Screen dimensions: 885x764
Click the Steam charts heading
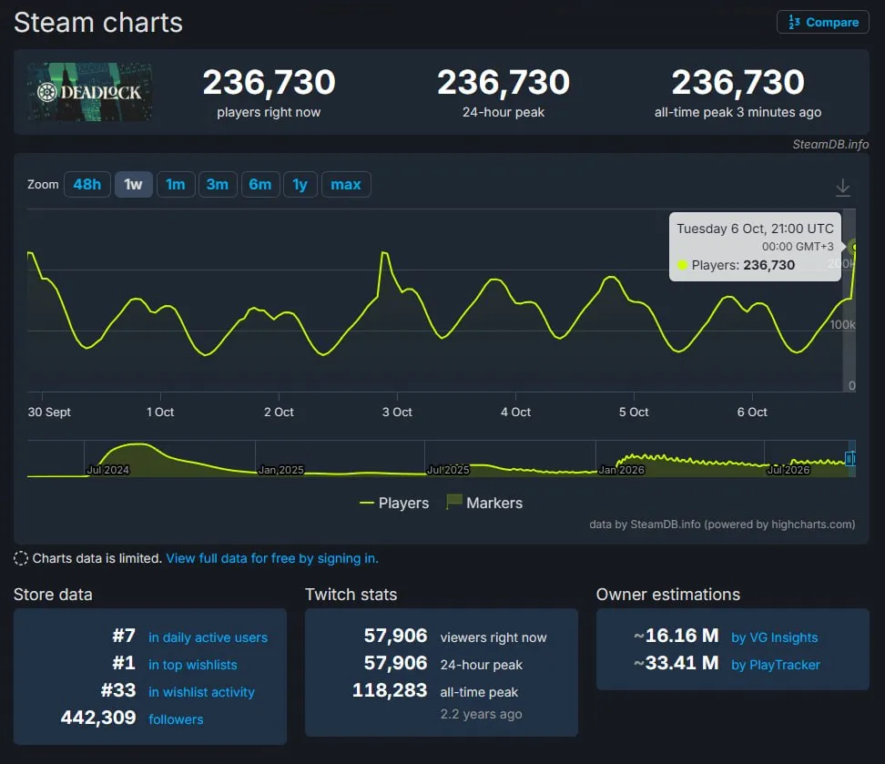(x=98, y=23)
